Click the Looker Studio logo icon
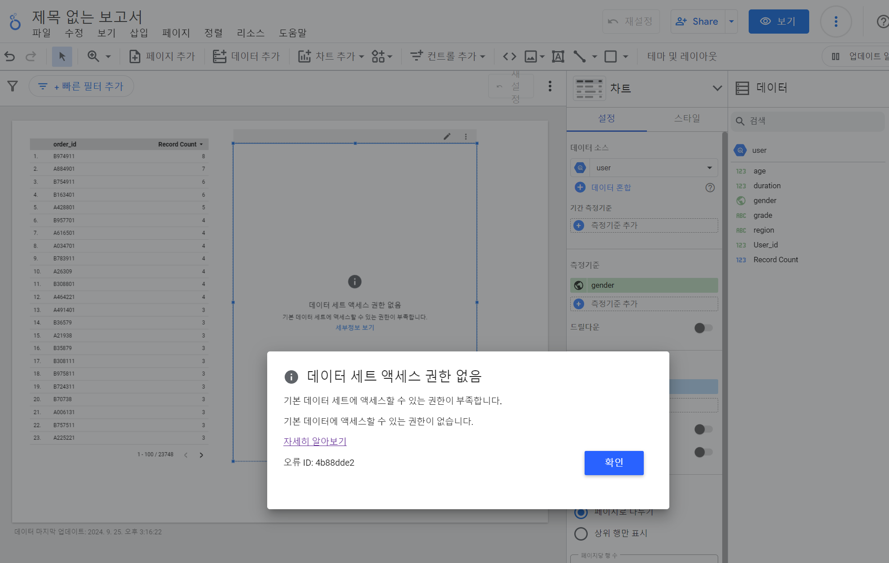This screenshot has width=889, height=563. click(15, 22)
